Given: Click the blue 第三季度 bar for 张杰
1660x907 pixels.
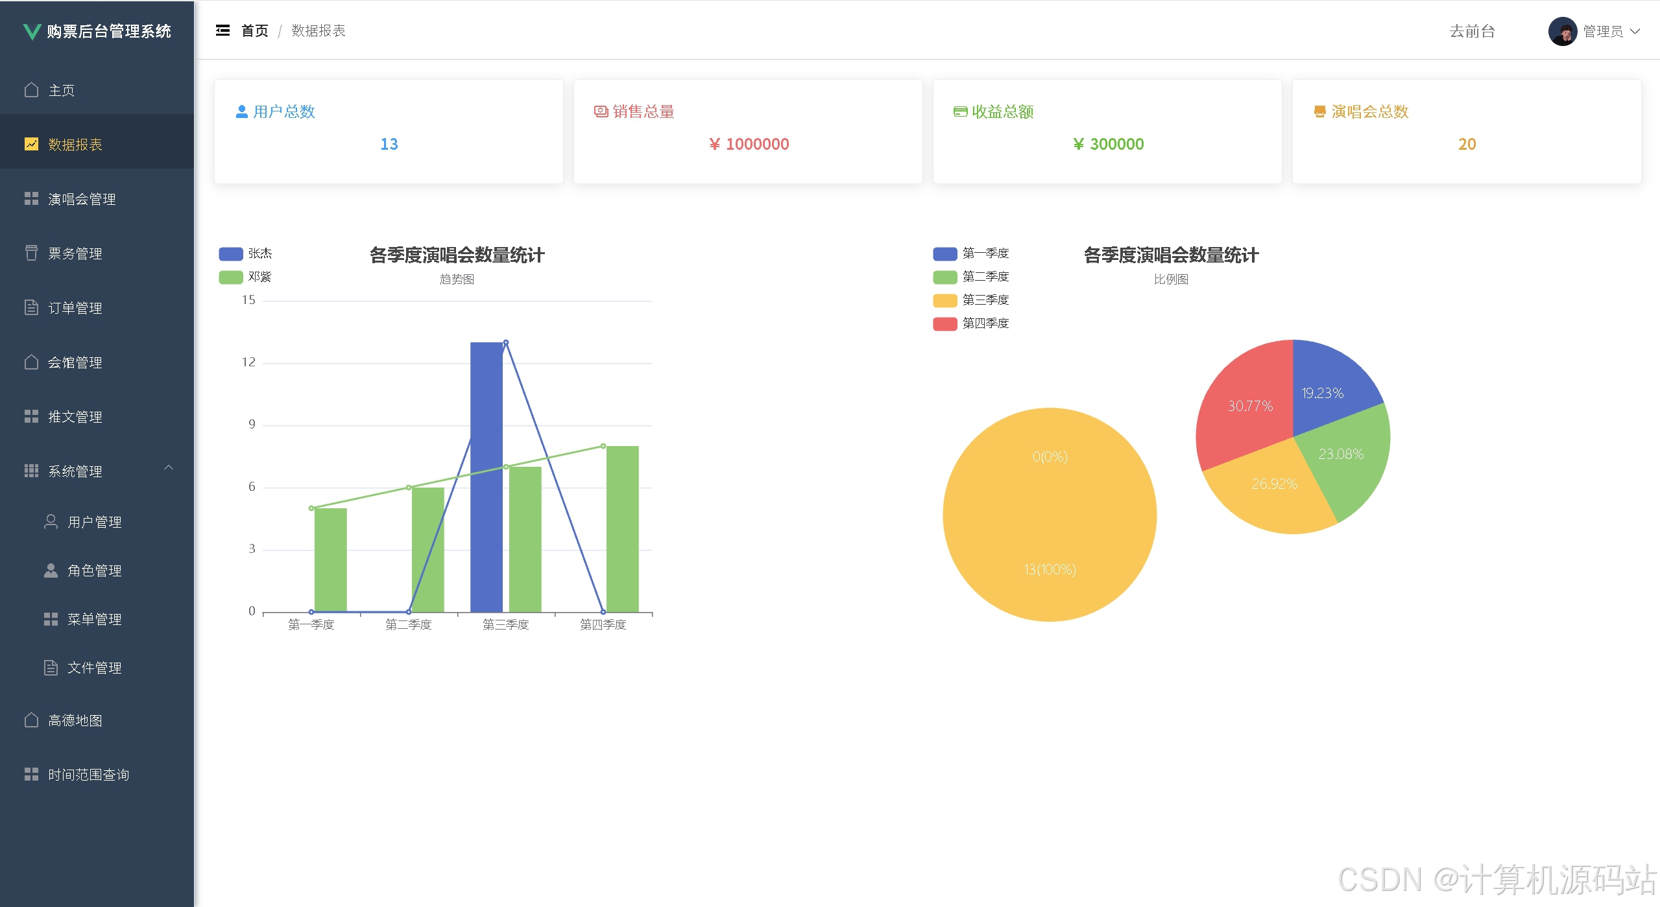Looking at the screenshot, I should 487,477.
